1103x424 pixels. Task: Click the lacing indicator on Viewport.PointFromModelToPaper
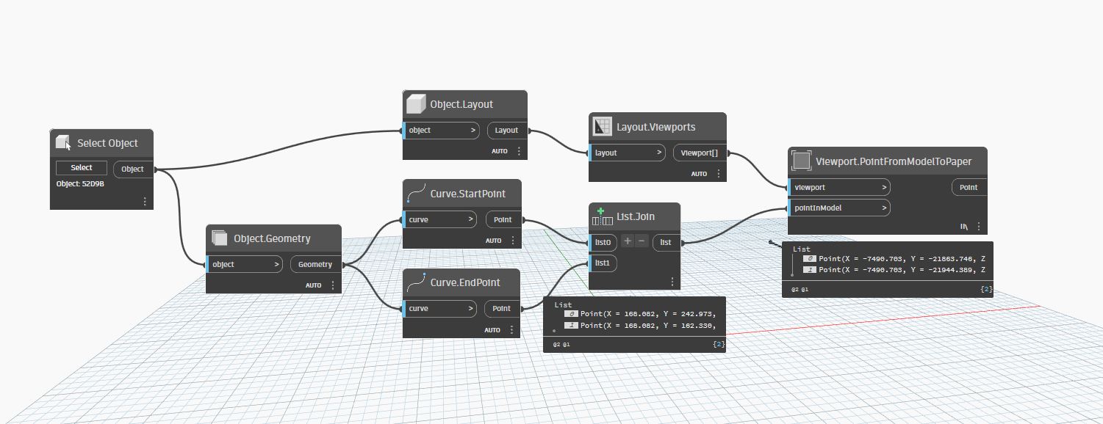tap(963, 227)
